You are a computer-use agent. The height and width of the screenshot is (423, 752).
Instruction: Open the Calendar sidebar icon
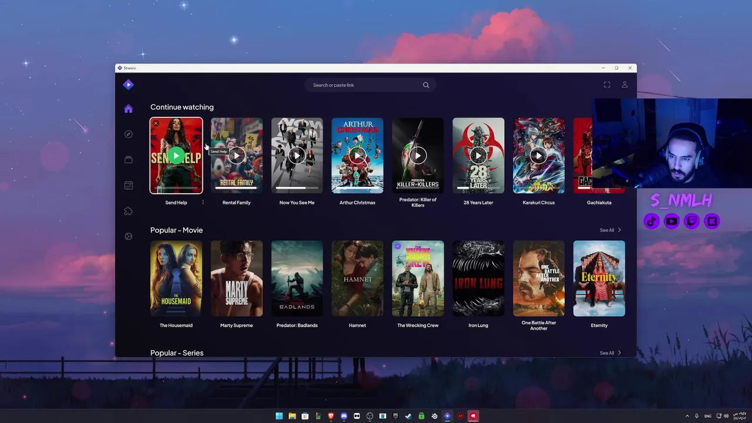[128, 186]
